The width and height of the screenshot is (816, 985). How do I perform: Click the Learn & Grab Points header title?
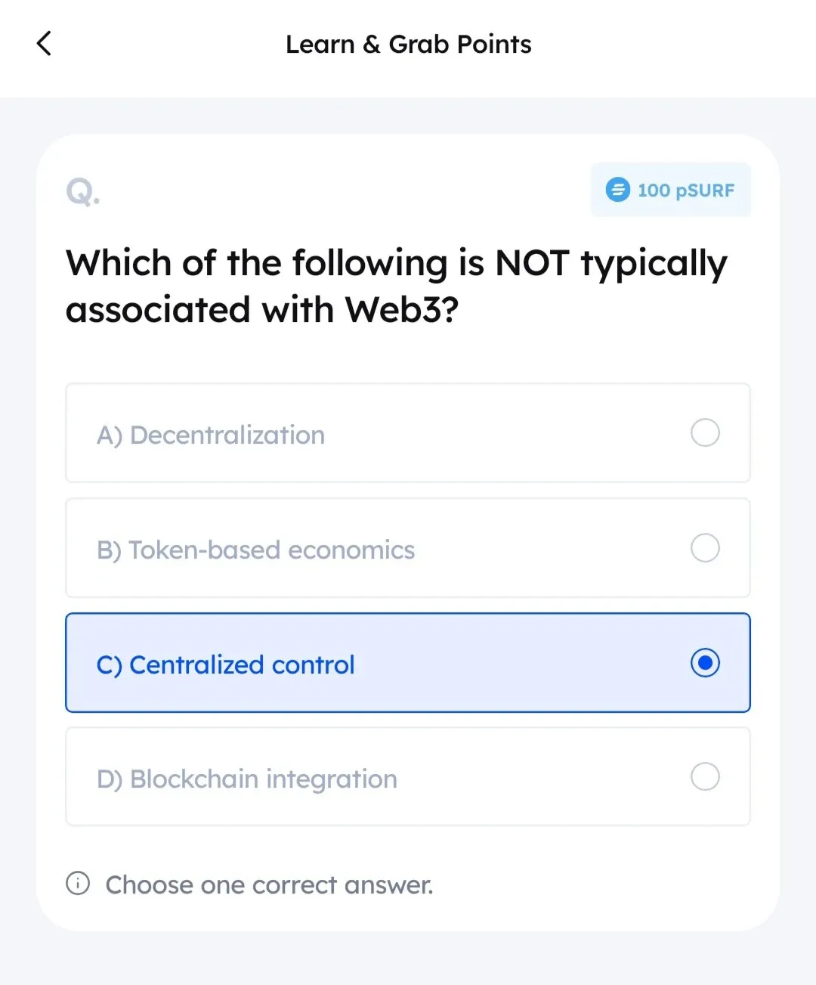coord(408,44)
